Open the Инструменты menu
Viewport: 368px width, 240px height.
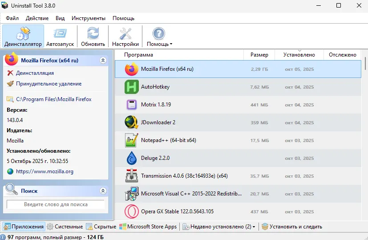[89, 18]
